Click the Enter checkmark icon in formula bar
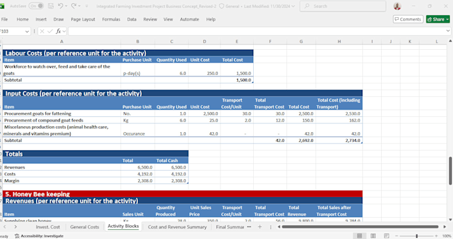The width and height of the screenshot is (453, 239). click(50, 31)
